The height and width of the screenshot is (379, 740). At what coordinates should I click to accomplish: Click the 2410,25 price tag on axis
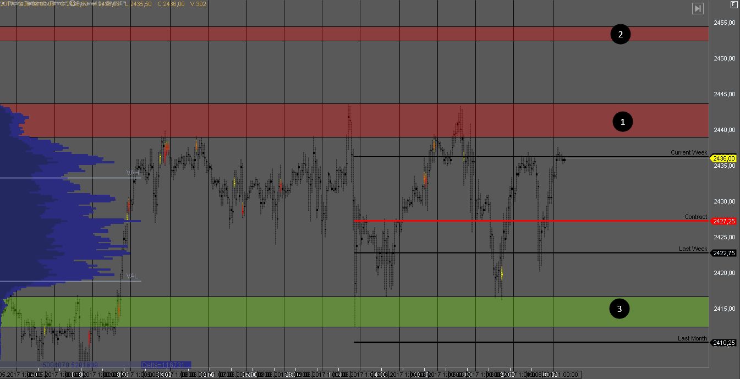(723, 343)
